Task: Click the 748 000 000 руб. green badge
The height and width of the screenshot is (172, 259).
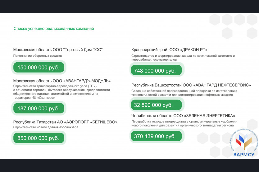Action: [156, 70]
